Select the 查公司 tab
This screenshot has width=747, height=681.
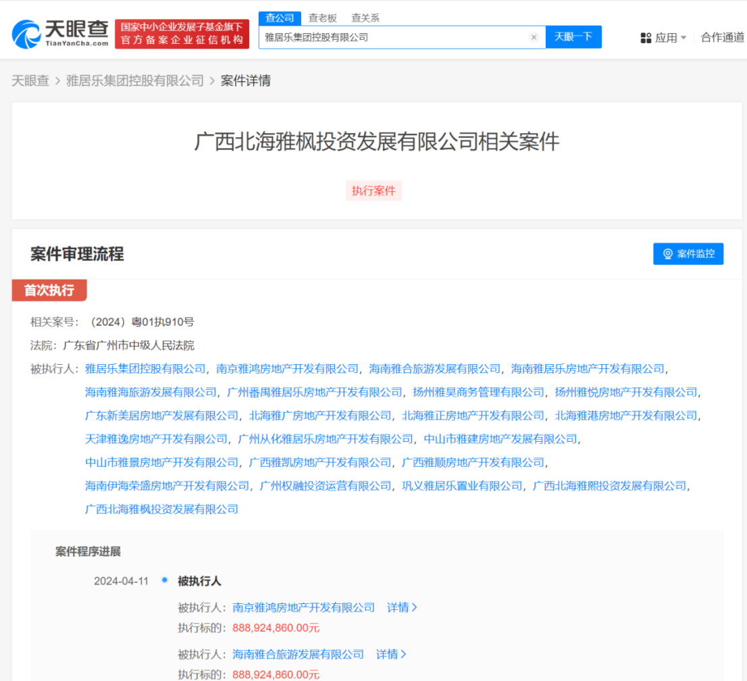[x=279, y=18]
